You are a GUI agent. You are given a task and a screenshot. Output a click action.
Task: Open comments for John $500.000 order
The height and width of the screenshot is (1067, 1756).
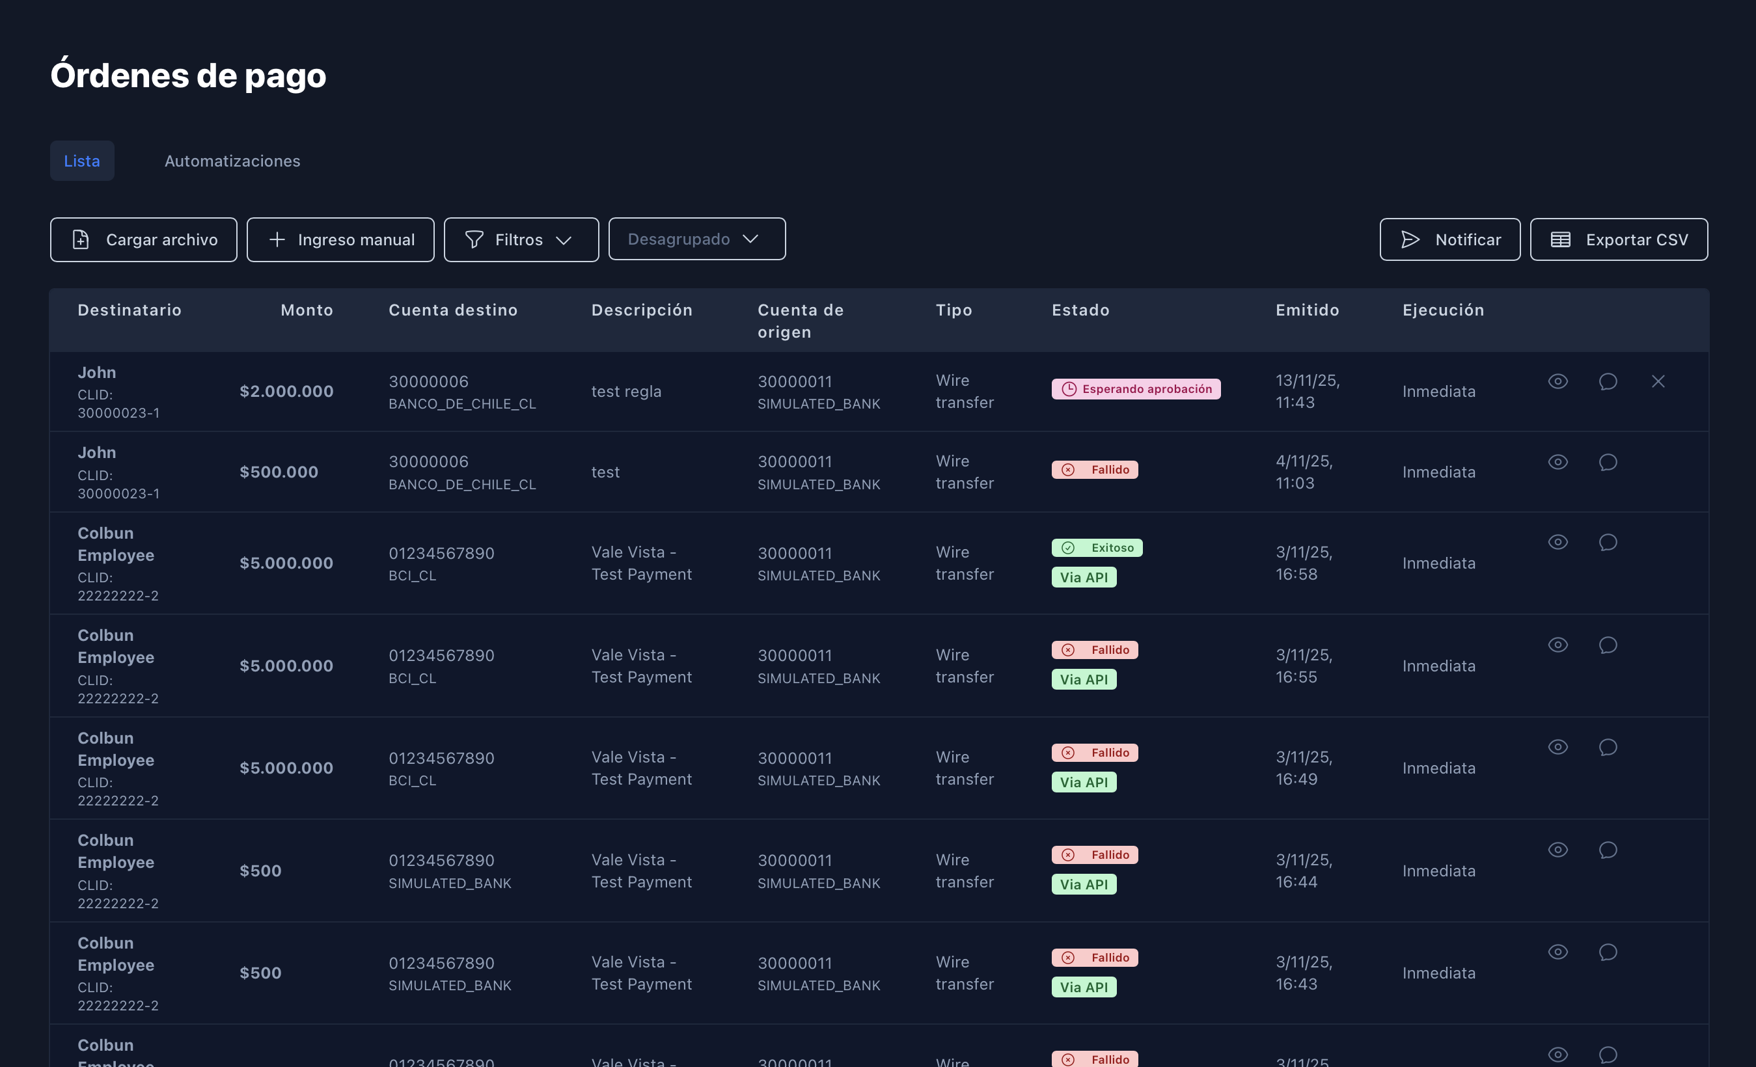coord(1608,461)
